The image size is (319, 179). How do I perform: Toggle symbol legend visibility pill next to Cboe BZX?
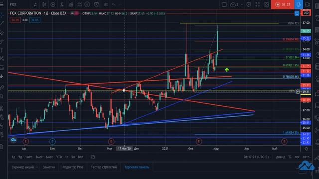74,13
